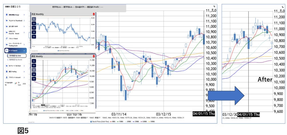Open the サムネイル Thumbnail menu item
287x135 pixels.
[15, 20]
